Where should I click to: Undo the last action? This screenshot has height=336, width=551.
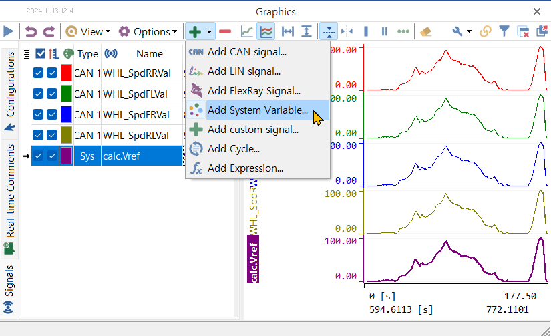(x=31, y=31)
